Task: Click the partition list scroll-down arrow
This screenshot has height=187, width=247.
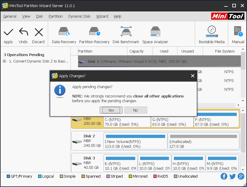Action: (x=243, y=101)
